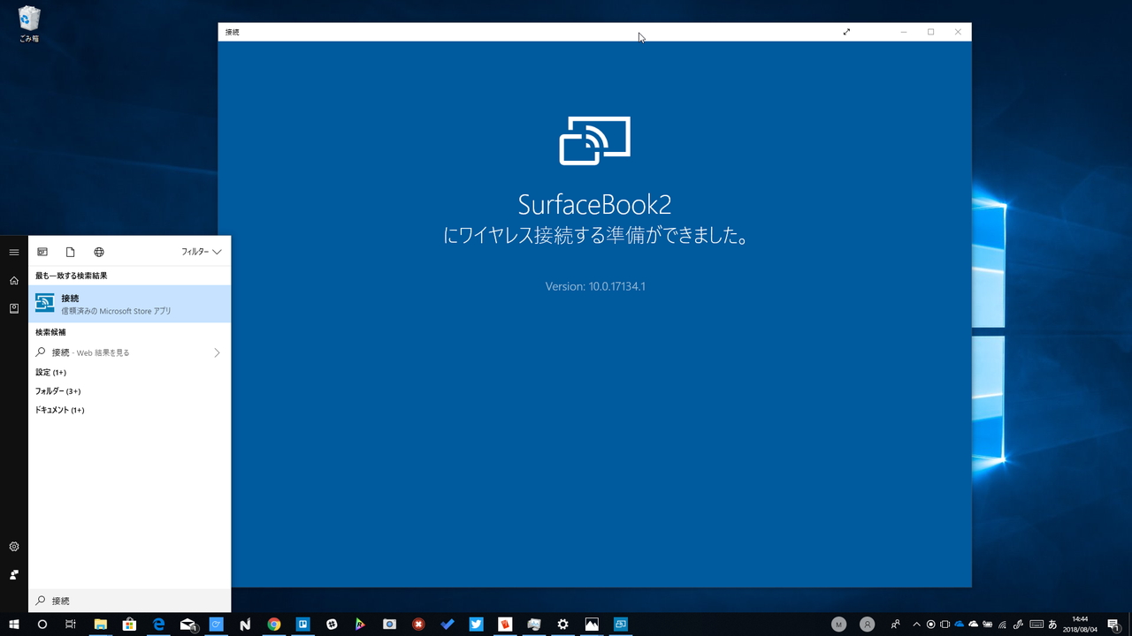This screenshot has width=1132, height=636.
Task: Expand the フィルター dropdown
Action: point(202,252)
